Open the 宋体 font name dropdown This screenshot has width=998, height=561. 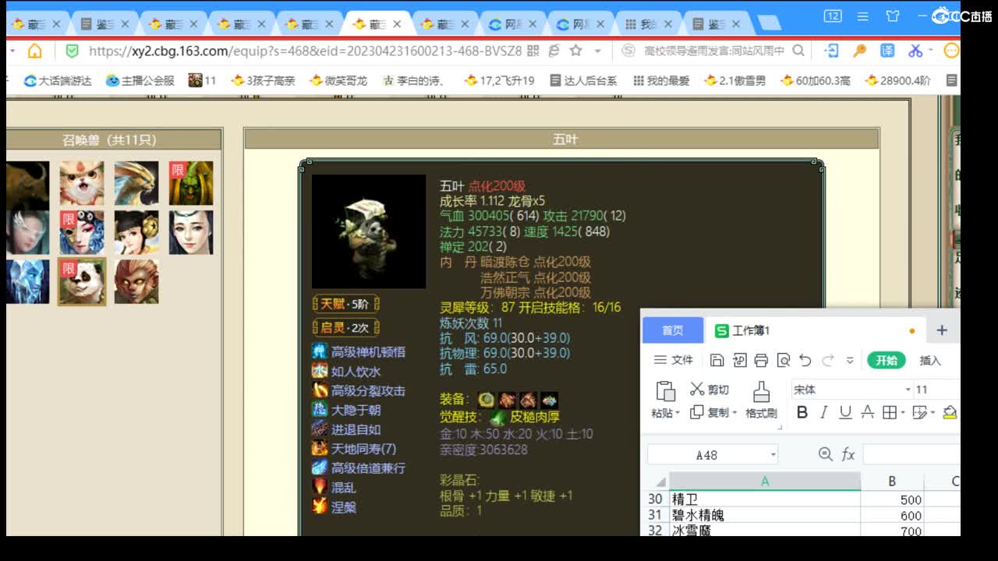coord(908,390)
